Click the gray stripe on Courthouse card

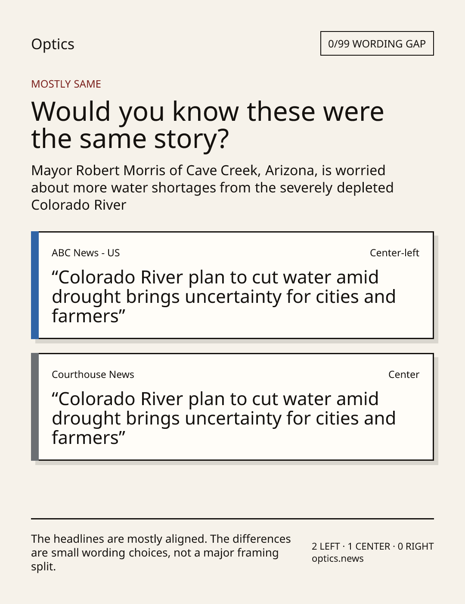click(x=35, y=407)
